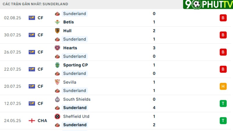Viewport: 233px width, 131px height.
Task: Click the red B badge for Betis match
Action: 223,18
